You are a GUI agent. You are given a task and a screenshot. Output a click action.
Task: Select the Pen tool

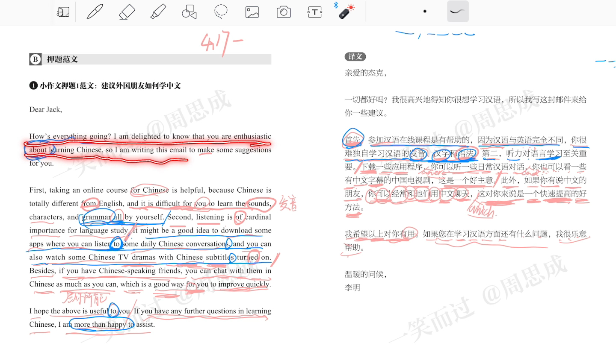click(x=95, y=12)
